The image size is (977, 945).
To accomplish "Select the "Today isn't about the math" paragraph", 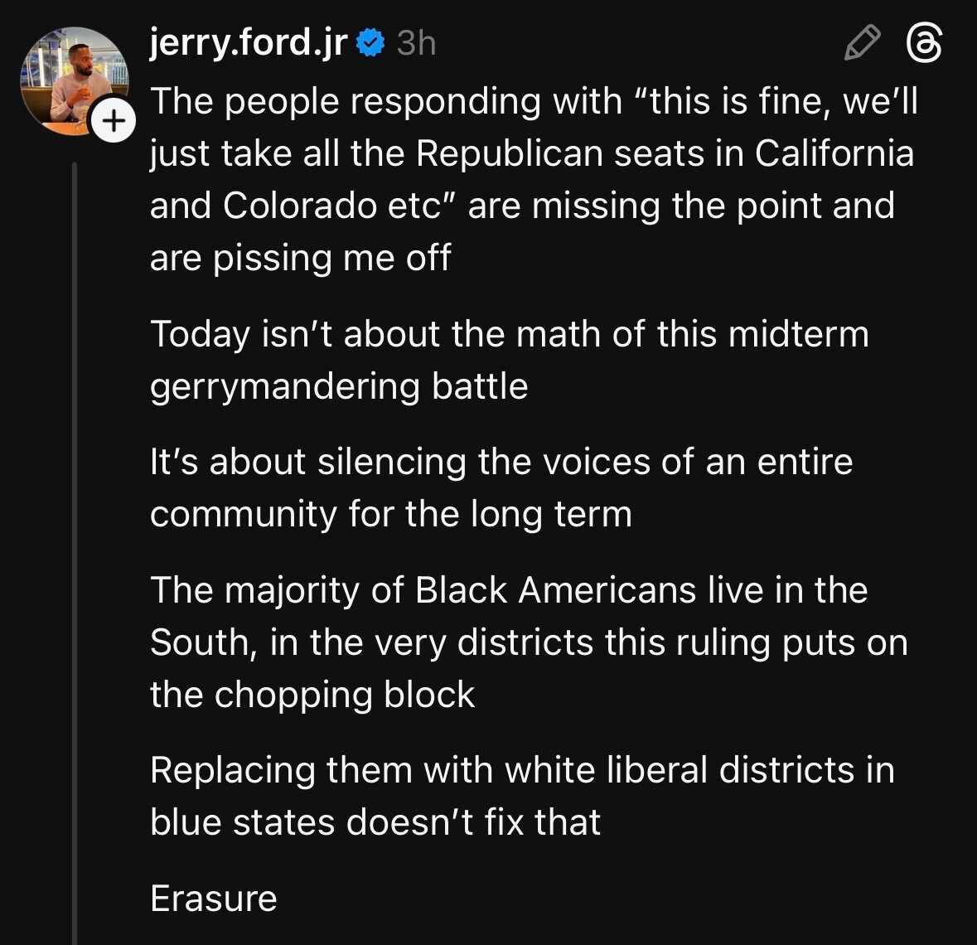I will click(509, 360).
